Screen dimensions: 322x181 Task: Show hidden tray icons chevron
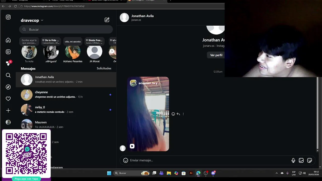click(x=277, y=173)
